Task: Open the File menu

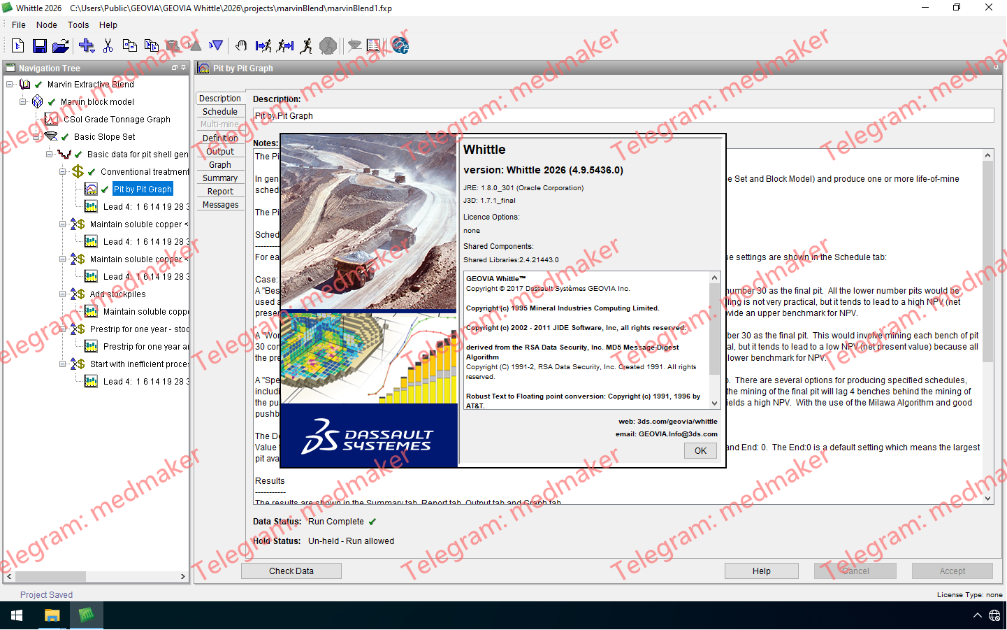Action: pos(19,25)
